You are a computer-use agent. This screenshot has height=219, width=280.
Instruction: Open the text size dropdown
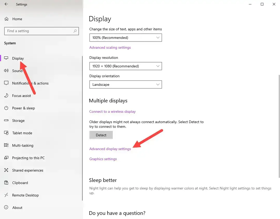125,38
